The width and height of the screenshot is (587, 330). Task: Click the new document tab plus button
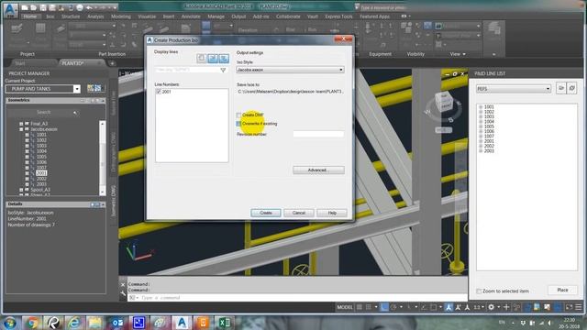pyautogui.click(x=112, y=63)
